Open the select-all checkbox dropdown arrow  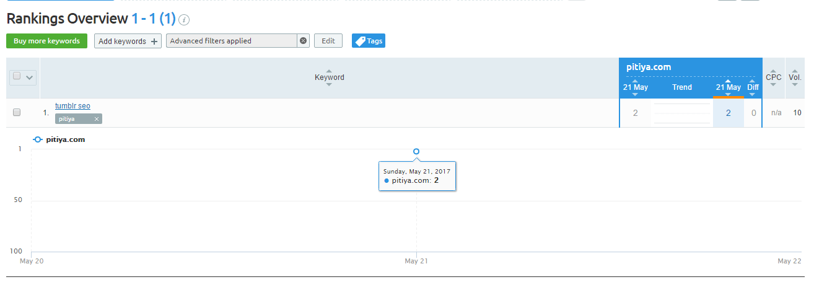29,77
